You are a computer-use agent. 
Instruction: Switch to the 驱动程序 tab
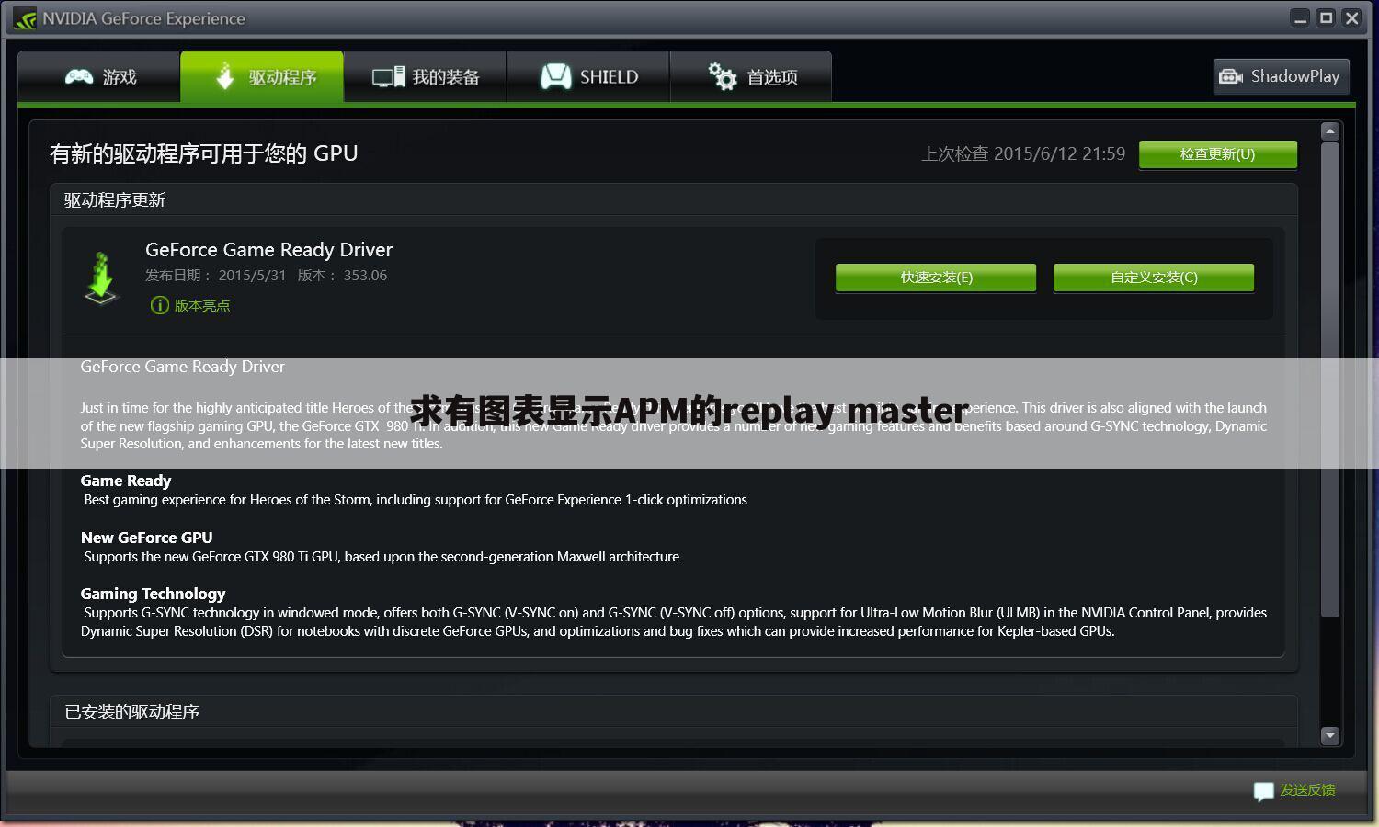point(262,76)
